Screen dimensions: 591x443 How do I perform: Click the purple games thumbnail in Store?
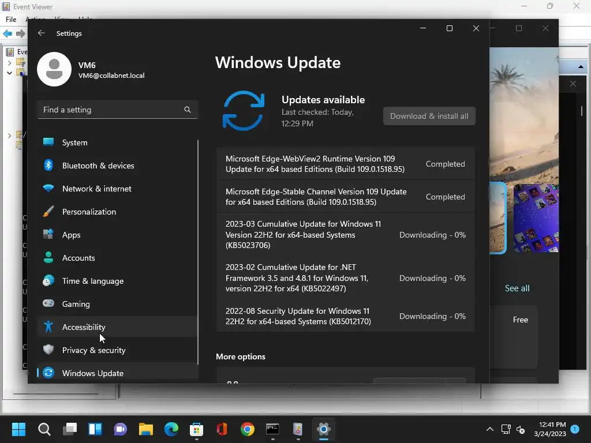(x=536, y=217)
